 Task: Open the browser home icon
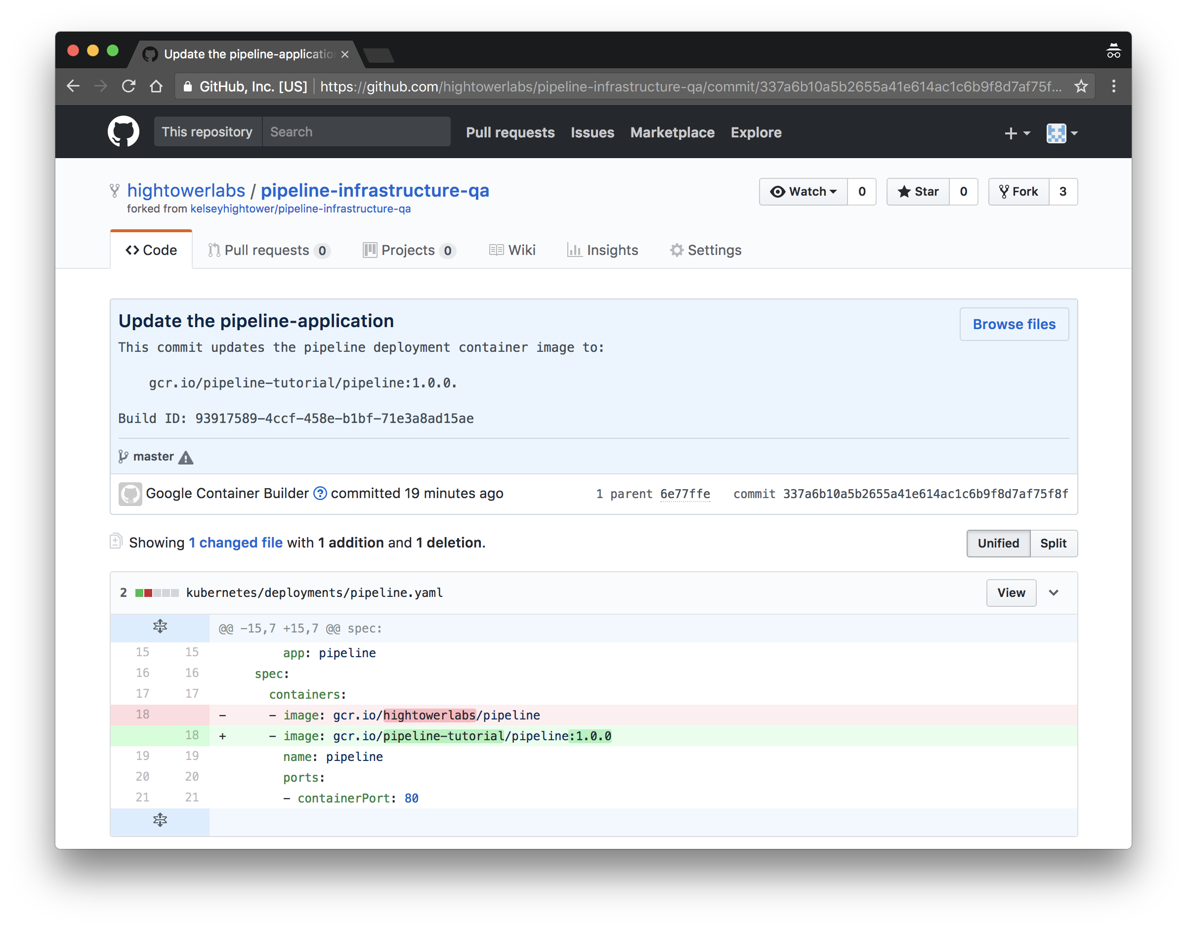tap(157, 86)
